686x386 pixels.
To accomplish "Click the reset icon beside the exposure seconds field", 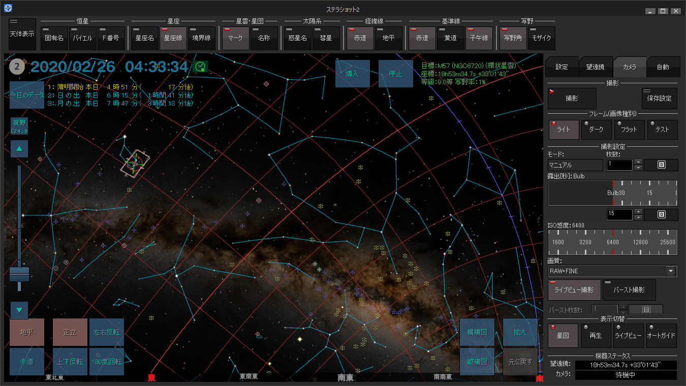I will [x=661, y=214].
